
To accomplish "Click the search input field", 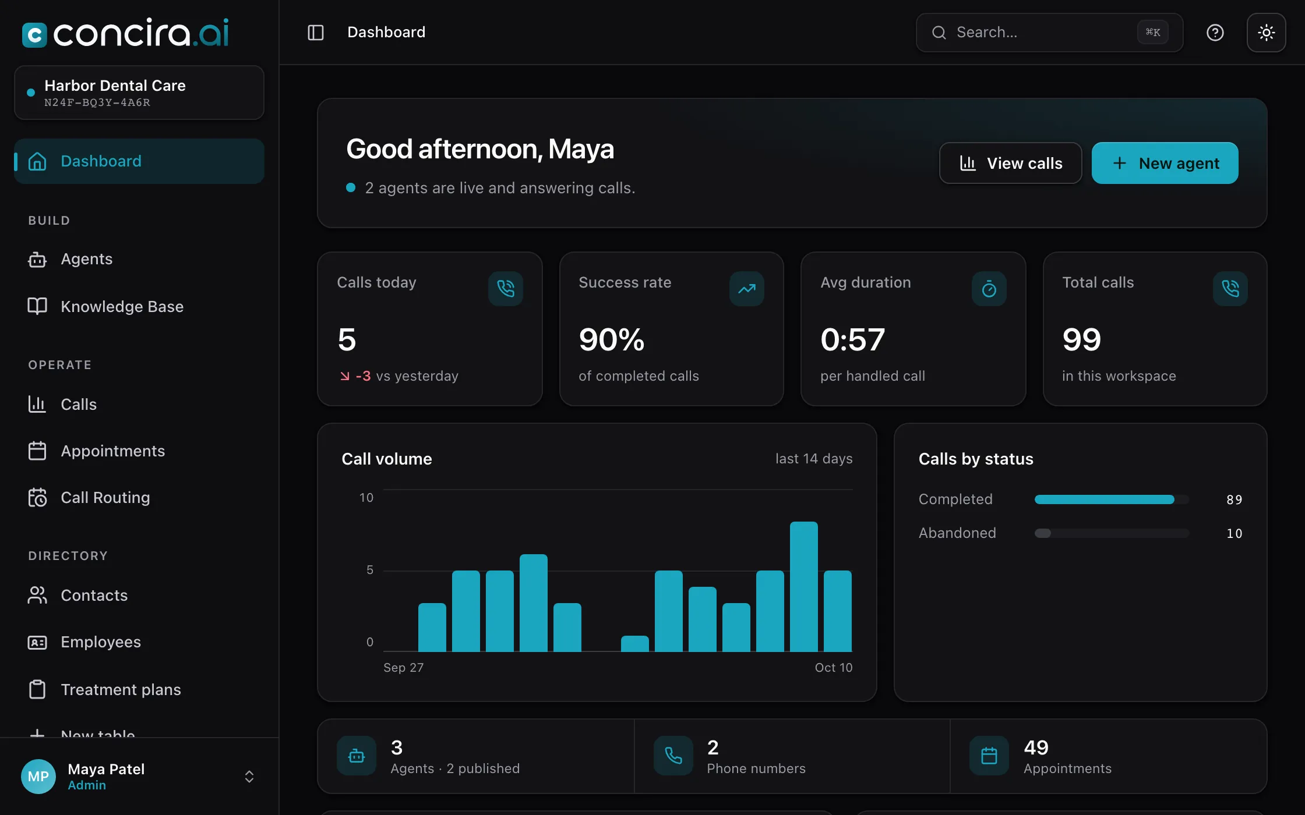I will click(x=1049, y=33).
